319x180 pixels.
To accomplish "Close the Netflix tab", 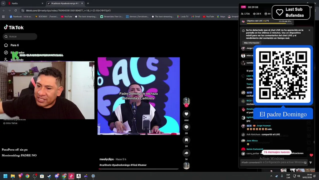I will click(42, 3).
